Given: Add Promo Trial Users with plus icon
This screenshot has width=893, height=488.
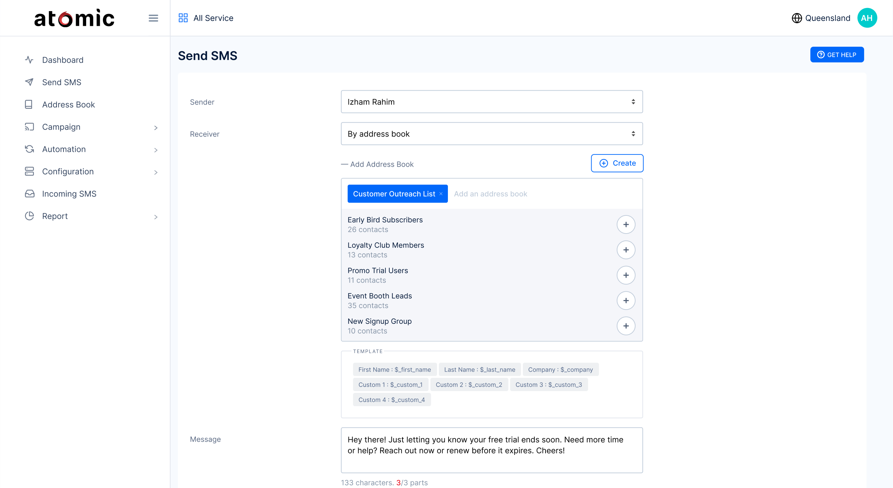Looking at the screenshot, I should pyautogui.click(x=626, y=275).
